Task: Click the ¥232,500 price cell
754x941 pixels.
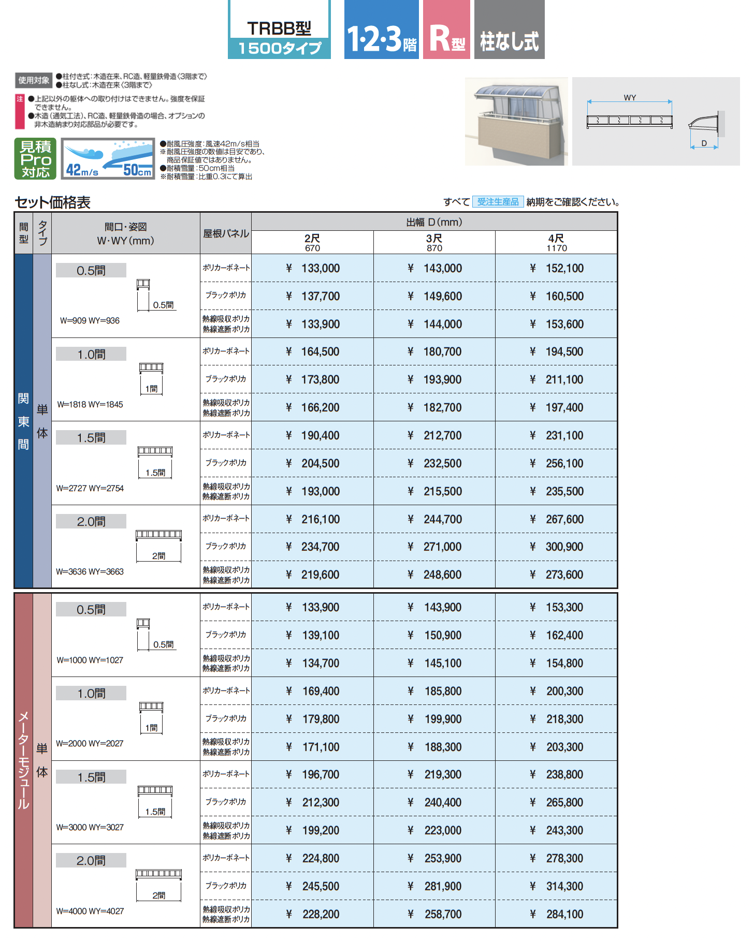Action: click(x=434, y=463)
